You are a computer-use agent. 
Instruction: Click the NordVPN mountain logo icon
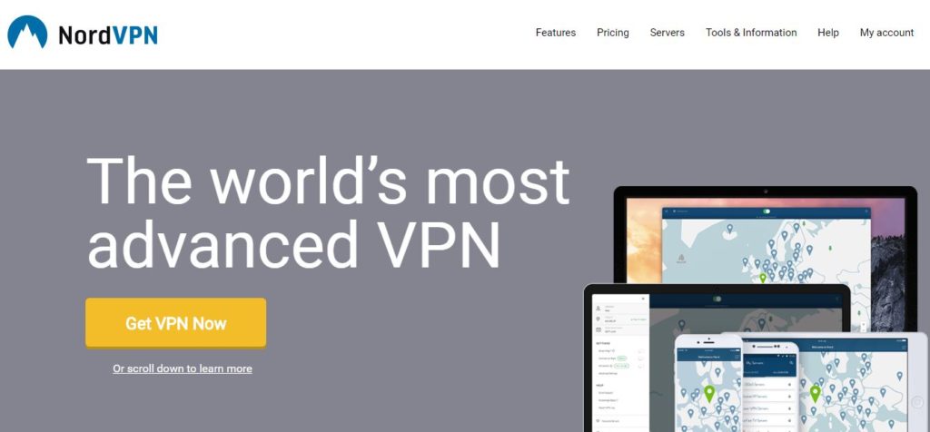click(27, 32)
